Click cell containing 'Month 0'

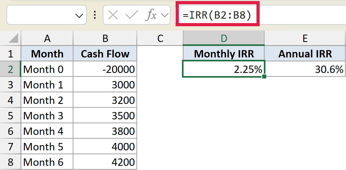47,69
